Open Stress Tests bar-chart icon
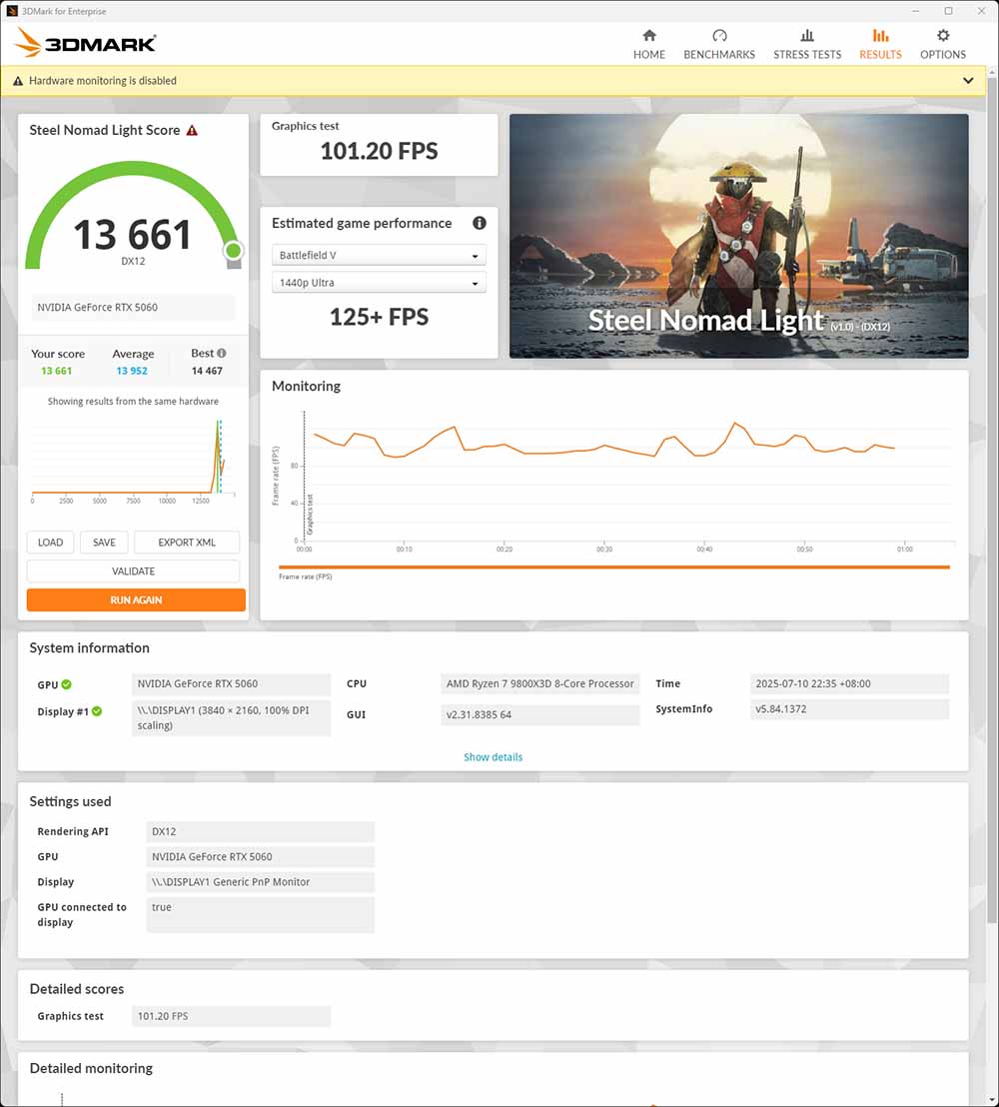Viewport: 999px width, 1107px height. click(807, 36)
